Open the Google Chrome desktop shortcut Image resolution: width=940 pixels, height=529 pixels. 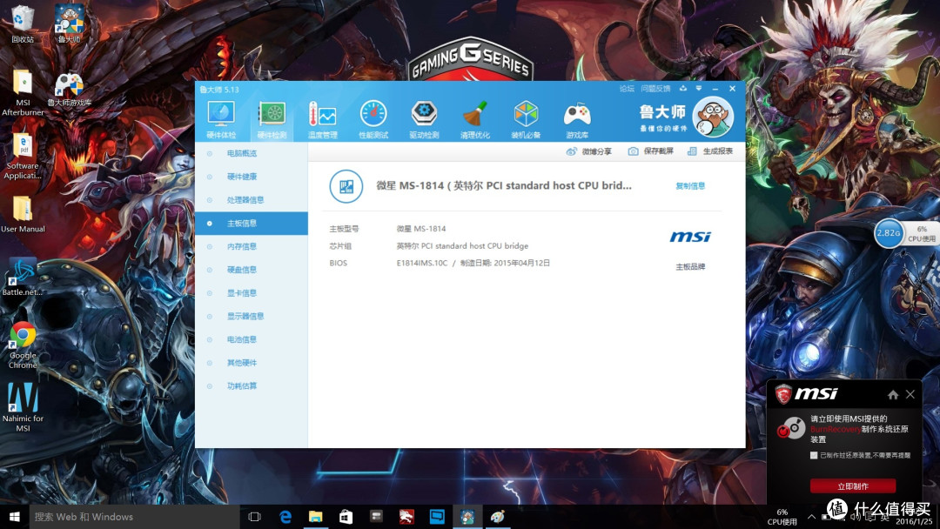23,345
